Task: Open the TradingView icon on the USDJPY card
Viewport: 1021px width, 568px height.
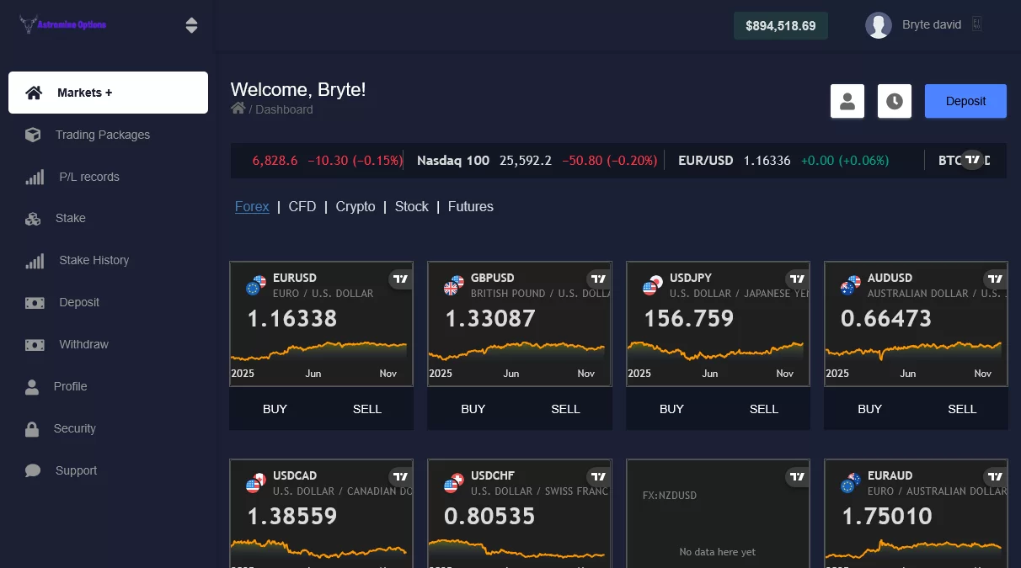Action: (x=797, y=279)
